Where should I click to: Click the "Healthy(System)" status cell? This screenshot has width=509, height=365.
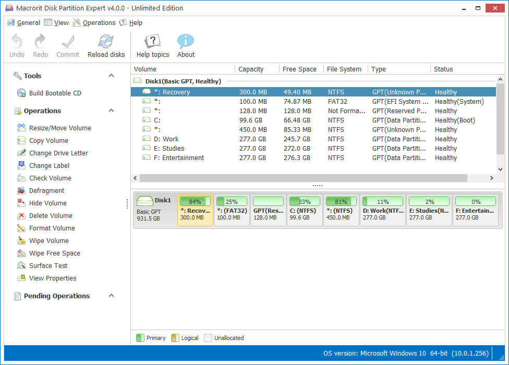coord(459,102)
